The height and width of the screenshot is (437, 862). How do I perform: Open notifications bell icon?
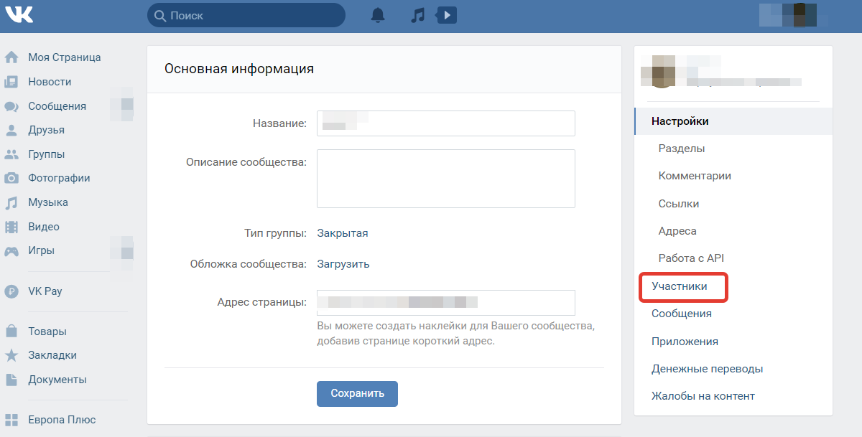[378, 15]
